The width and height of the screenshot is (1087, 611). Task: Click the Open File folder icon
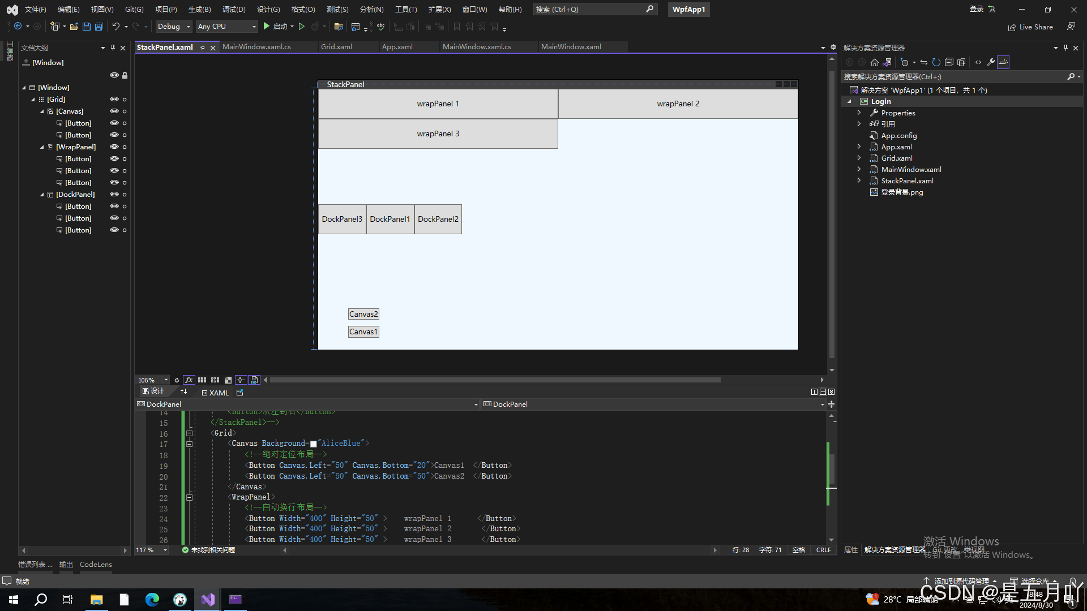click(x=74, y=27)
